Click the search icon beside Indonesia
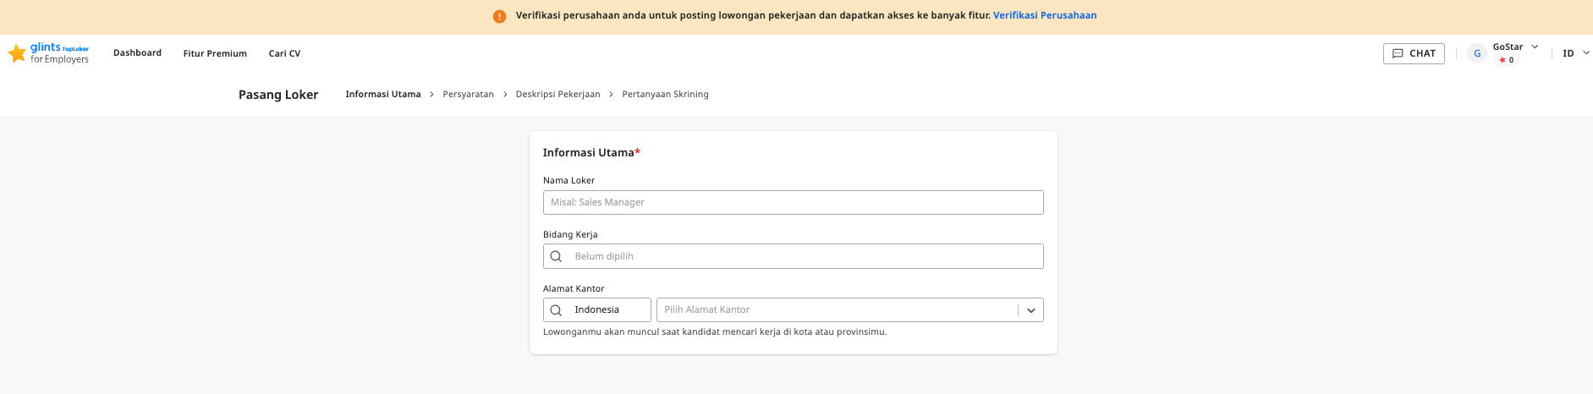This screenshot has width=1593, height=394. [556, 310]
